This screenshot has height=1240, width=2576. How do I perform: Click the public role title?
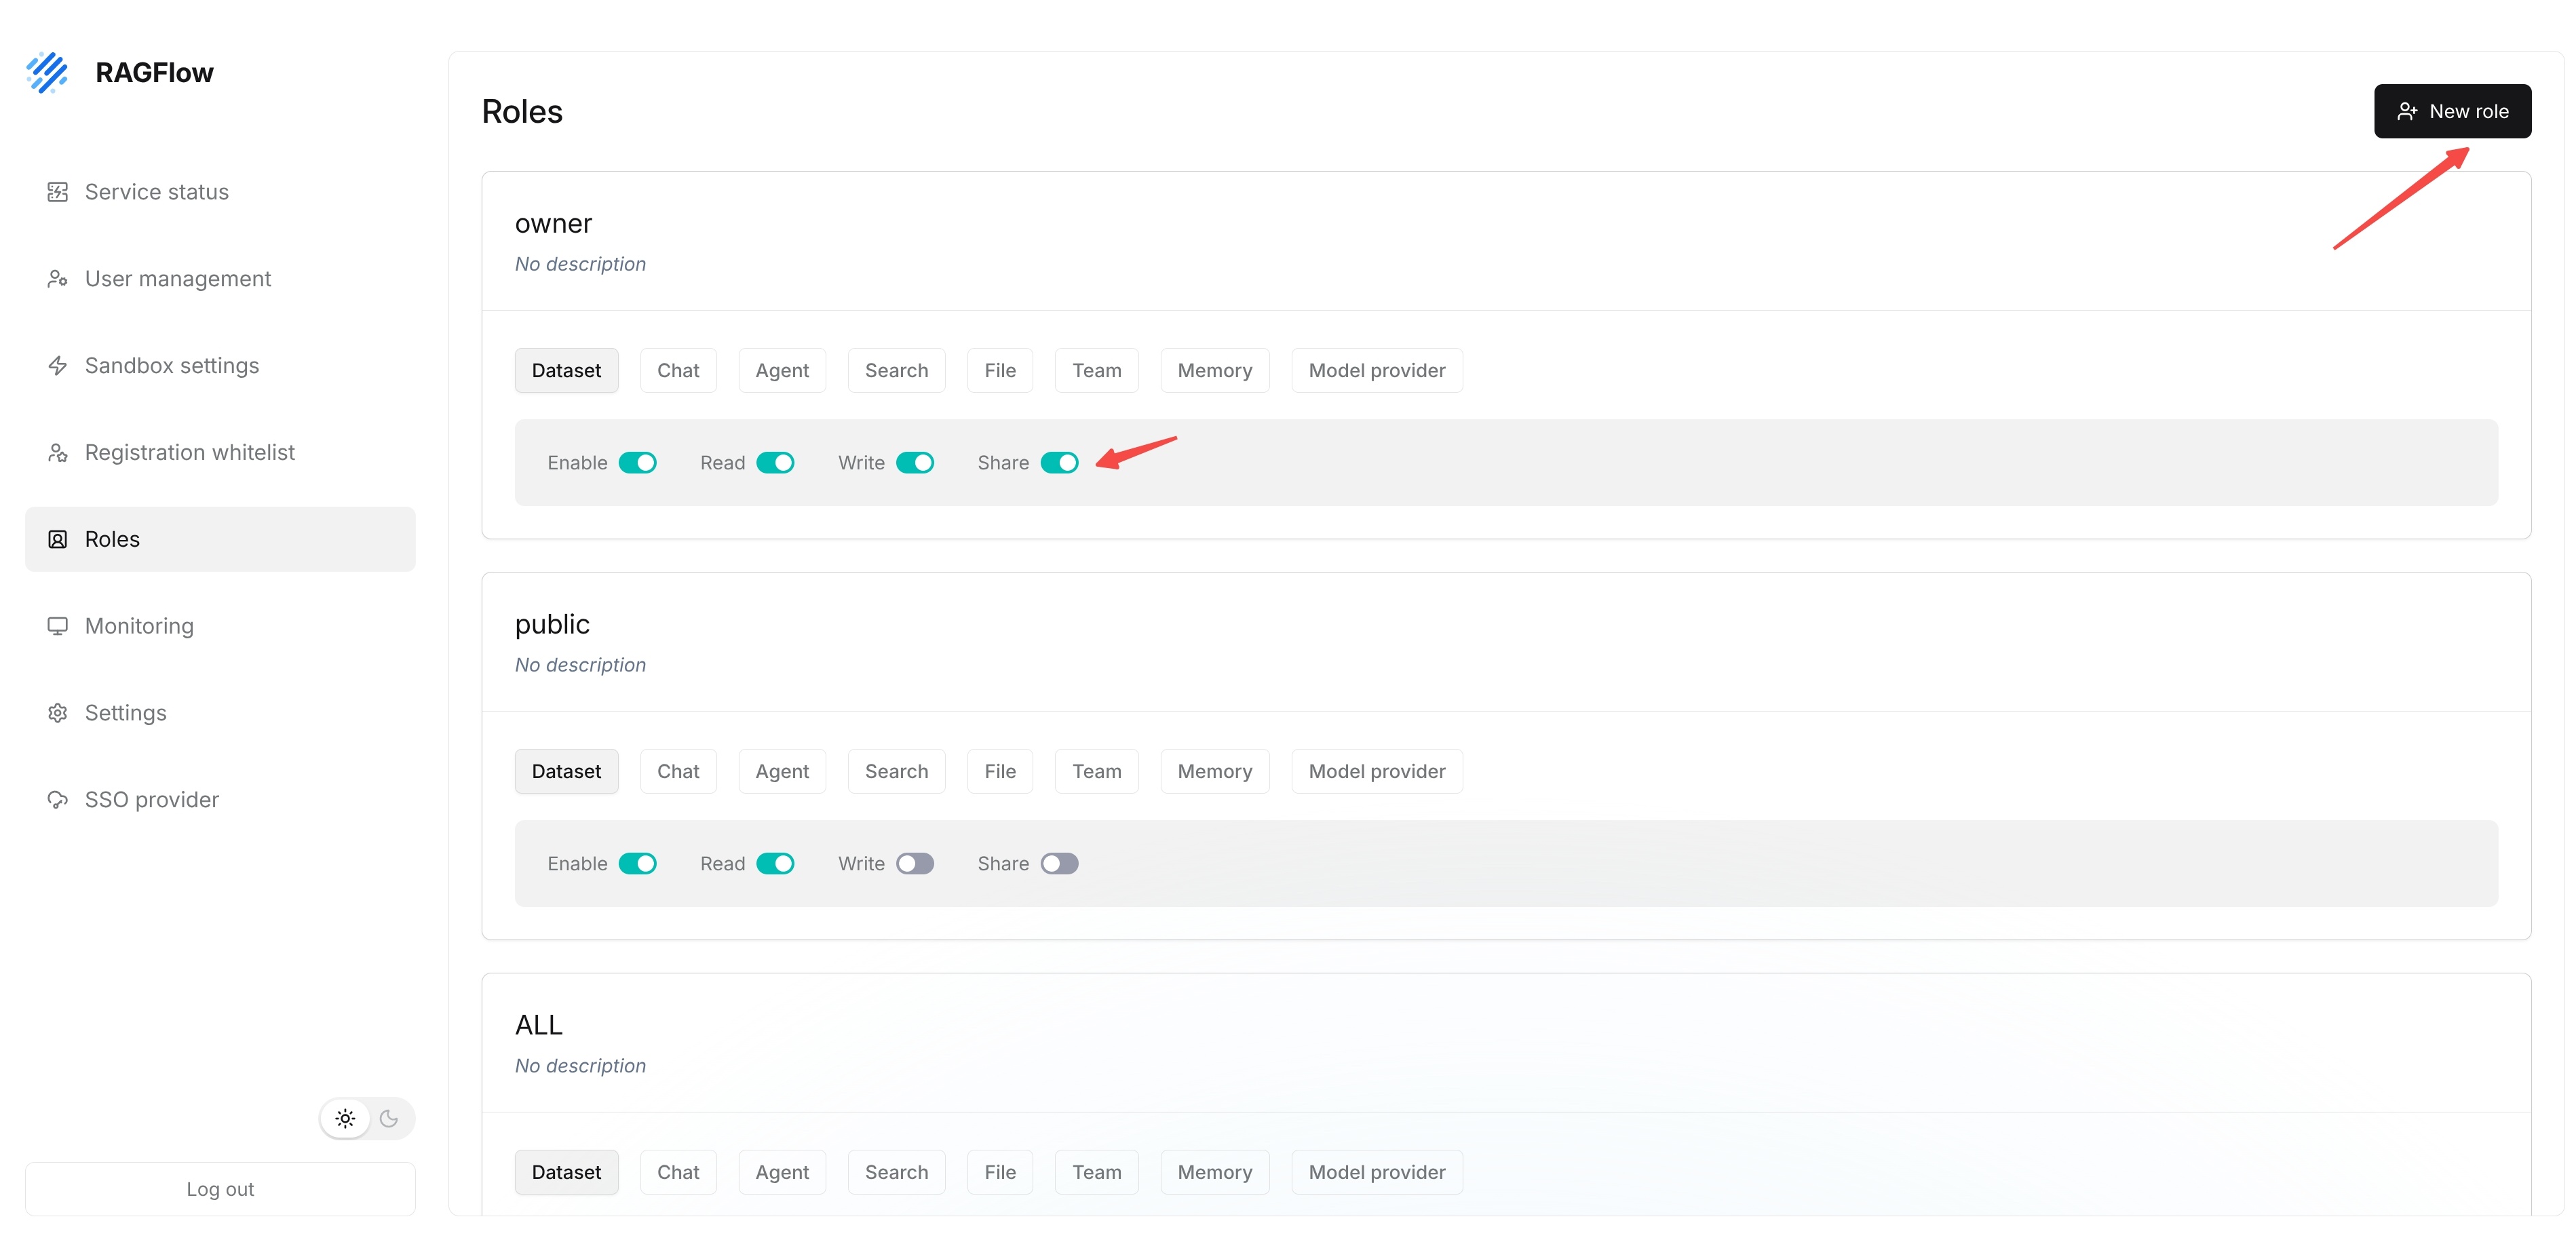[x=552, y=625]
